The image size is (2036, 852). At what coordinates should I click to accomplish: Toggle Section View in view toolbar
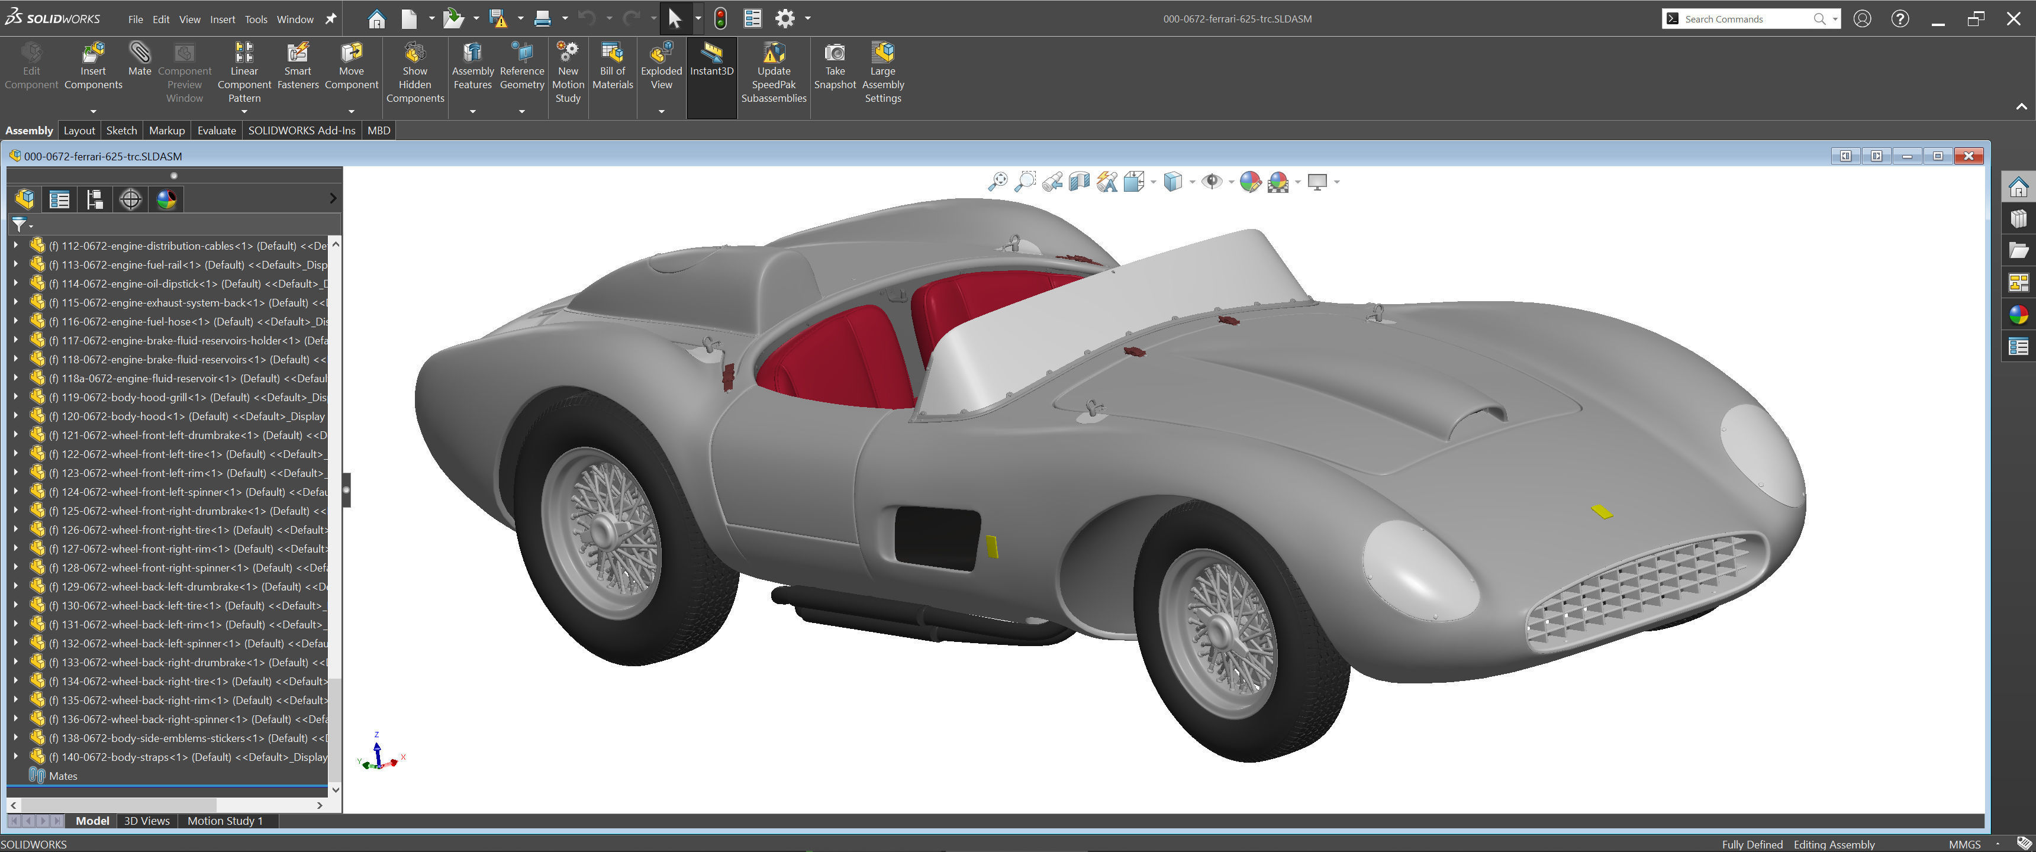point(1079,182)
